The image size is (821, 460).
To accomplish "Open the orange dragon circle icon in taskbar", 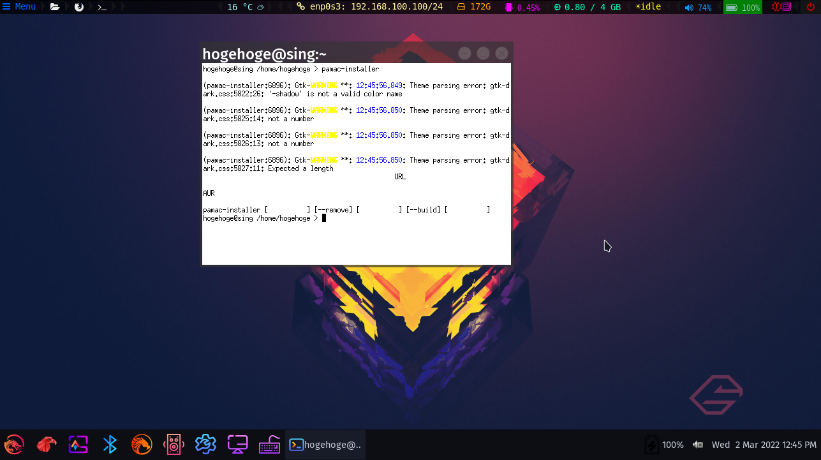I will pyautogui.click(x=142, y=444).
